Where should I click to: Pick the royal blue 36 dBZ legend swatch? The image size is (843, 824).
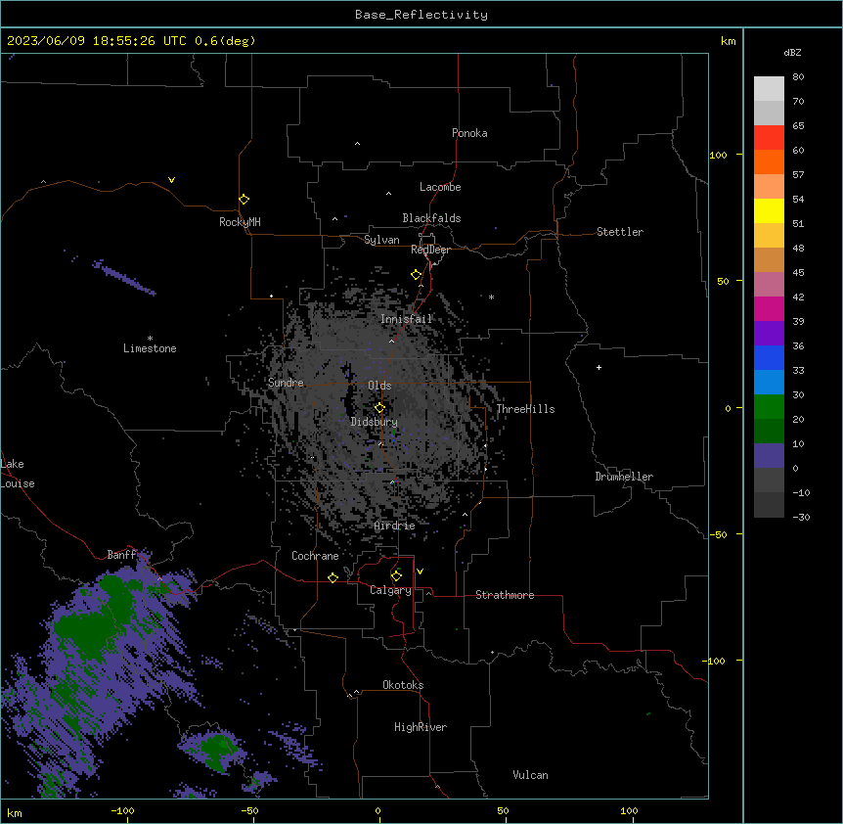[769, 357]
